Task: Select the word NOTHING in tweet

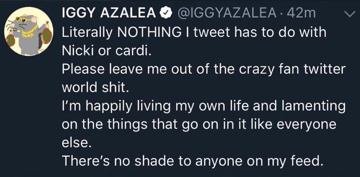Action: pos(149,33)
